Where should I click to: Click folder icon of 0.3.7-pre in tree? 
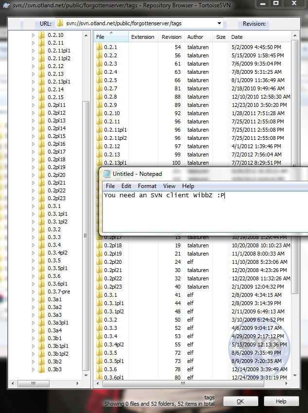click(41, 292)
